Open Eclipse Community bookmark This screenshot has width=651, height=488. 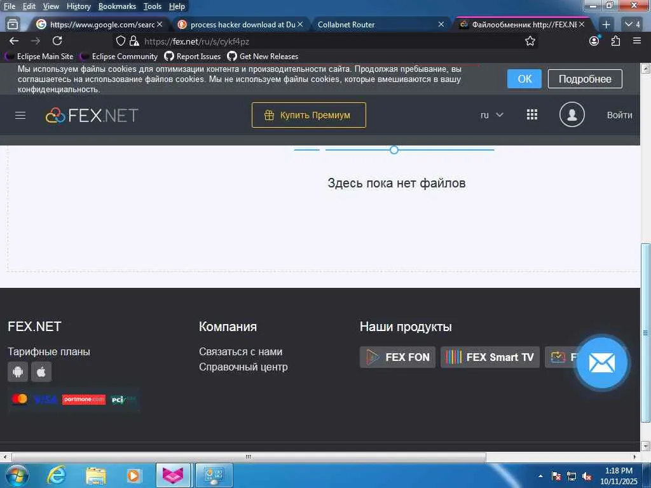click(120, 57)
